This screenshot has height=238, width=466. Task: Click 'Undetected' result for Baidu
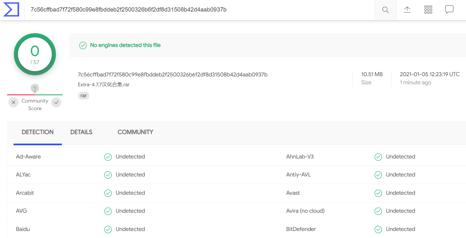(130, 229)
